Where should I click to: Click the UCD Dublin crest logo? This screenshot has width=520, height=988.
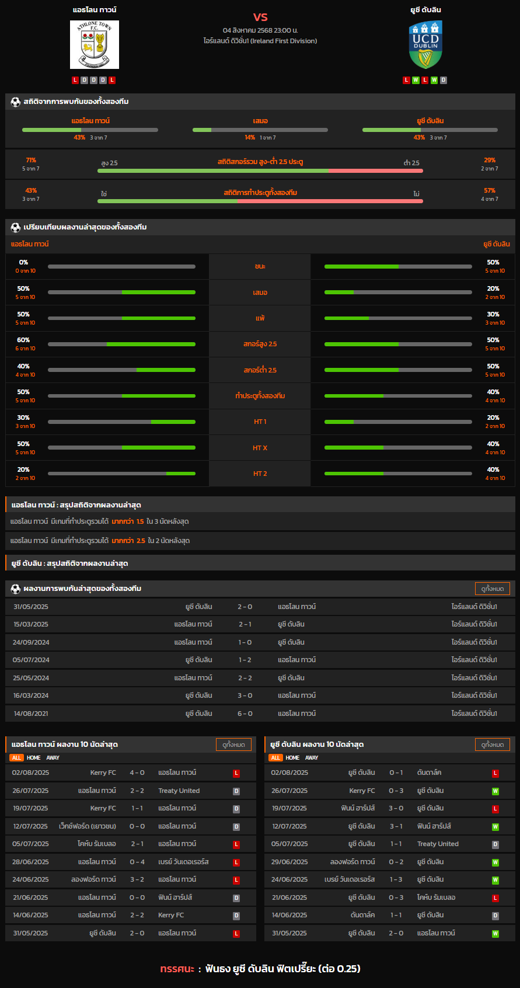click(x=425, y=44)
